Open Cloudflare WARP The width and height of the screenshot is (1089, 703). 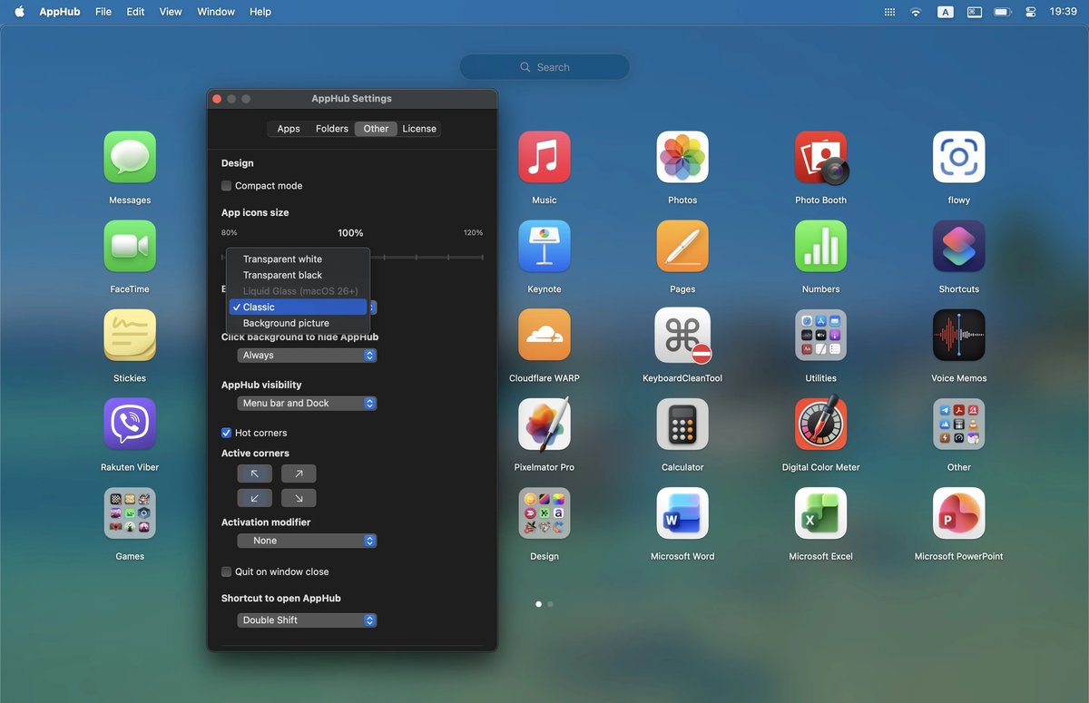(x=544, y=334)
